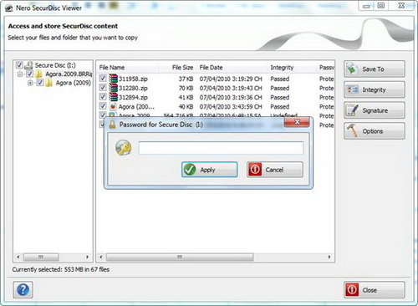The height and width of the screenshot is (306, 418).
Task: Uncheck the 312894.zip file checkbox
Action: click(x=103, y=97)
